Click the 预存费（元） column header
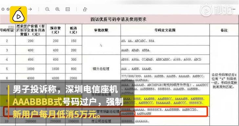Viewport: 239px width, 126px height. tap(55, 30)
